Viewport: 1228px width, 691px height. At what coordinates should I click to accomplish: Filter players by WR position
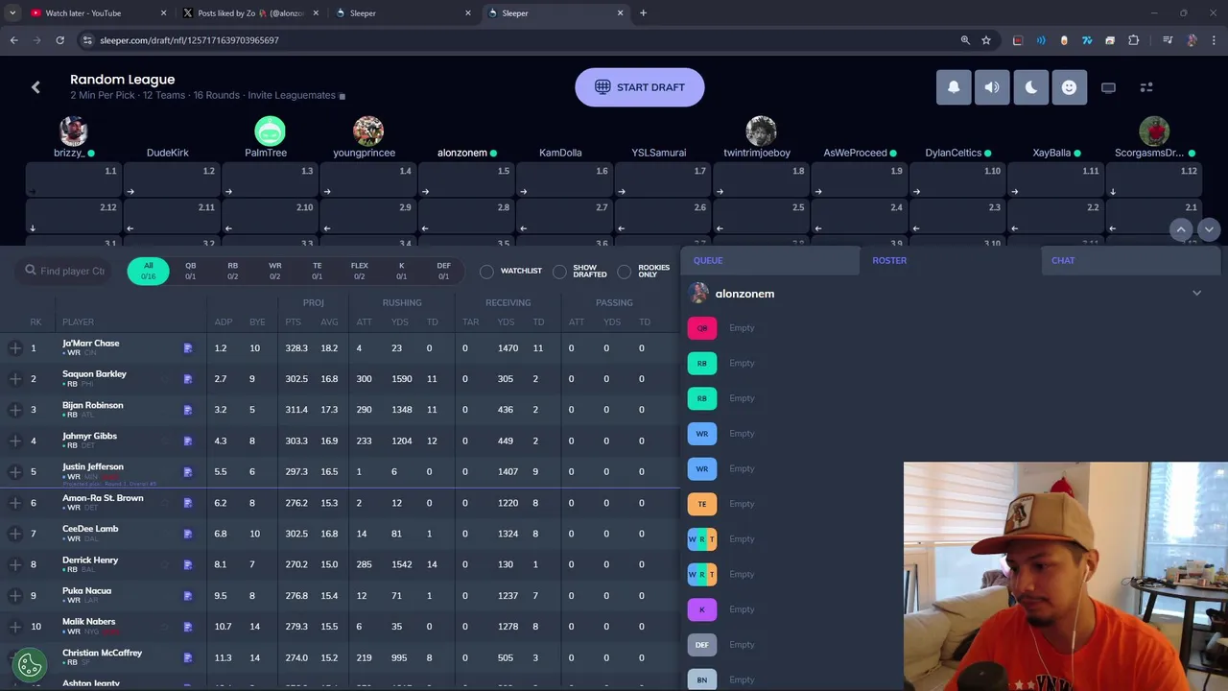point(275,271)
